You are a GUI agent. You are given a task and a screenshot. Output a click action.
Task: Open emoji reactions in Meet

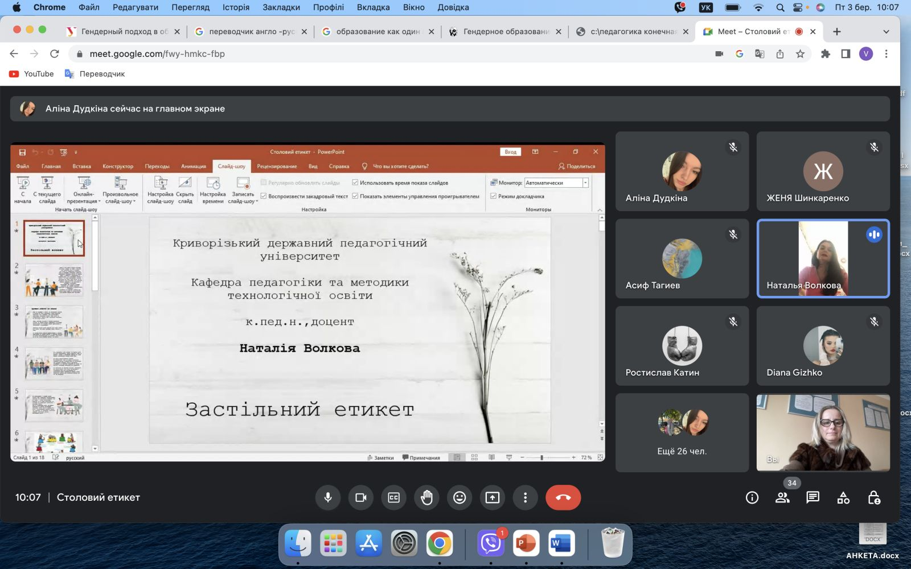(x=459, y=497)
